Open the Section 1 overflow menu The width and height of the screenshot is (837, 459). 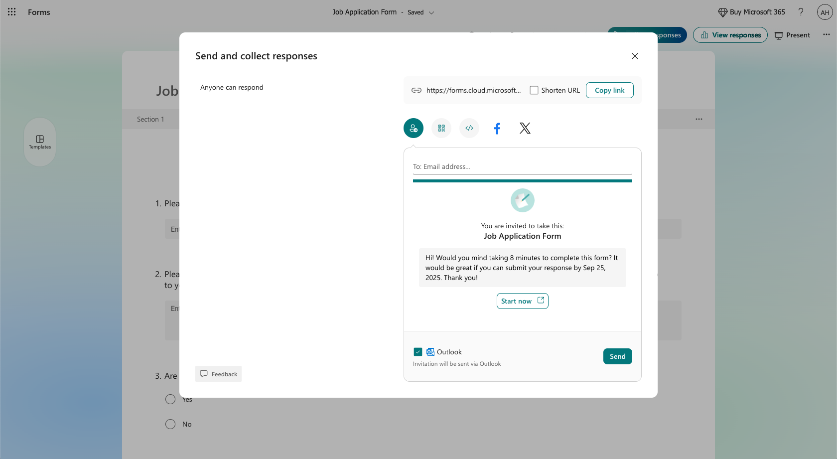point(698,119)
